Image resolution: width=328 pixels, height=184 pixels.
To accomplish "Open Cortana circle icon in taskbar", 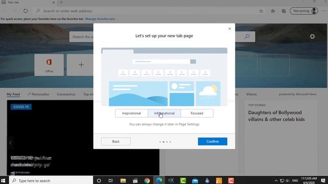I will 99,180.
